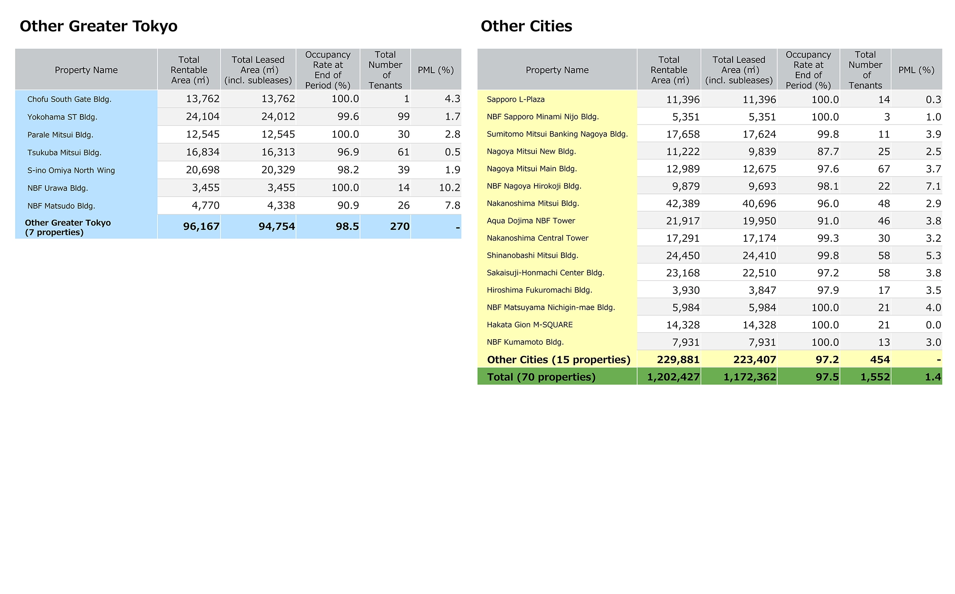
Task: Click grand total occupancy 97.5
Action: 827,377
